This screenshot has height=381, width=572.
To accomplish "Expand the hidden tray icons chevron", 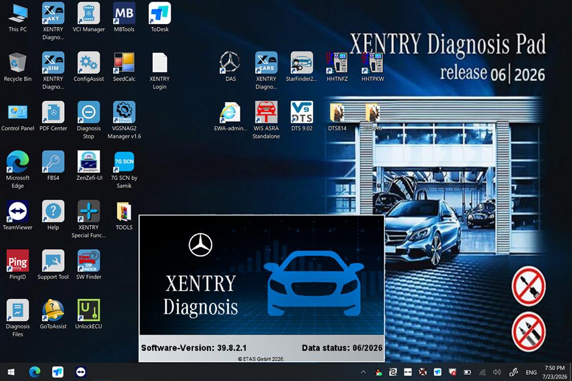I will (363, 372).
